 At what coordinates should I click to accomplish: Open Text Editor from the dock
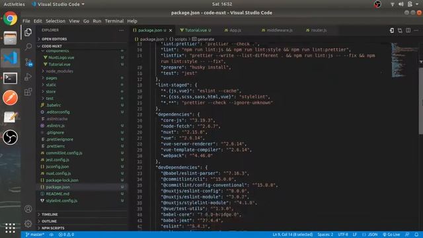click(11, 117)
